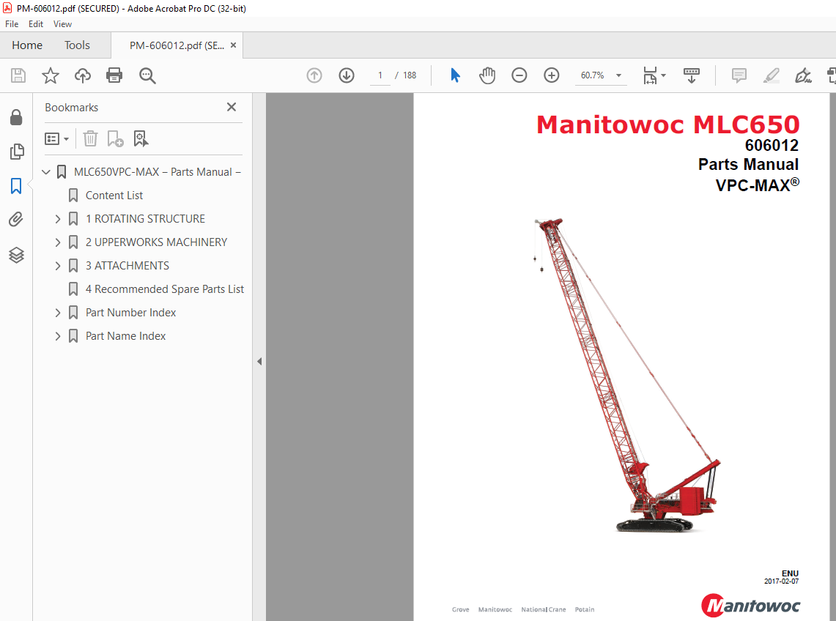Go to next page arrow
Screen dimensions: 836x621
(347, 75)
